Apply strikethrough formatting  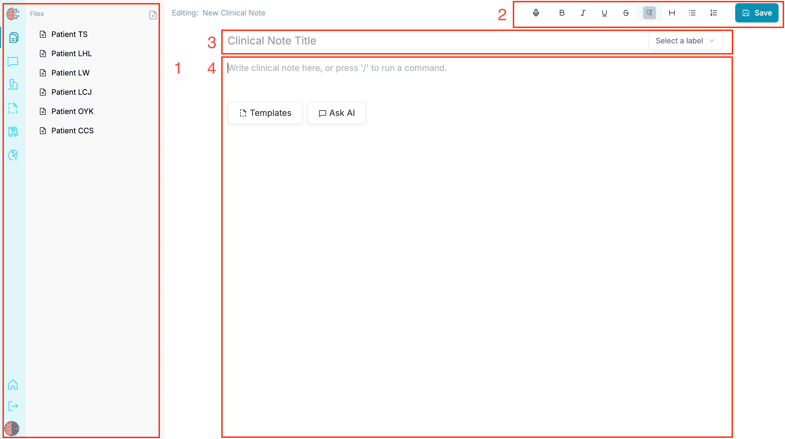pyautogui.click(x=626, y=13)
